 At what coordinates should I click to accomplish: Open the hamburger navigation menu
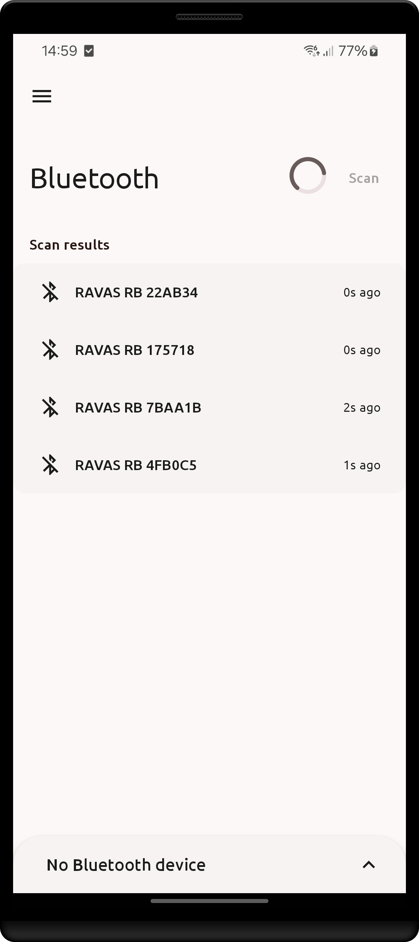(x=41, y=96)
